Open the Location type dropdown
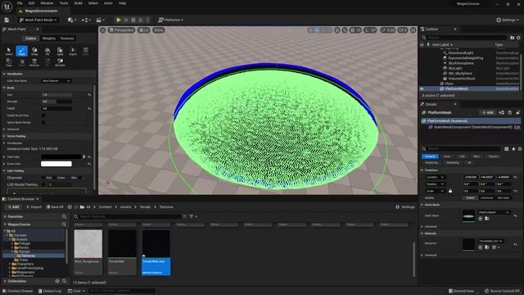 click(x=435, y=177)
